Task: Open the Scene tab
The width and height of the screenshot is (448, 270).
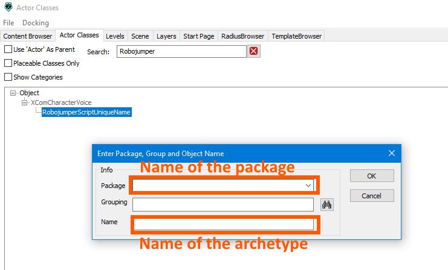Action: coord(140,36)
